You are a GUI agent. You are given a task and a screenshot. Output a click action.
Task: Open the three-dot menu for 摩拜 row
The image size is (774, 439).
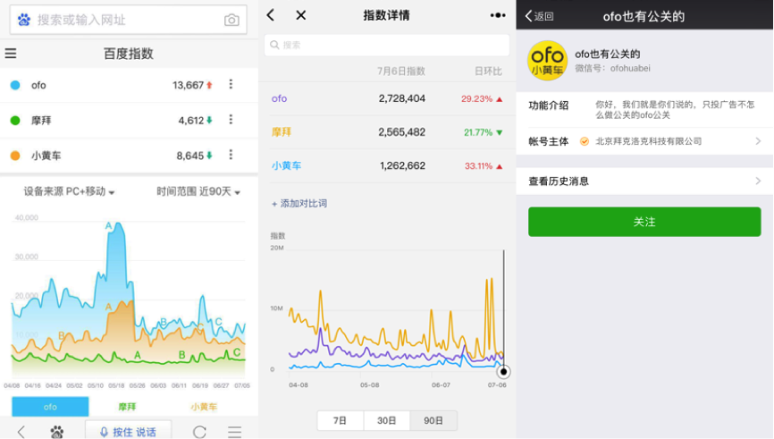point(231,120)
